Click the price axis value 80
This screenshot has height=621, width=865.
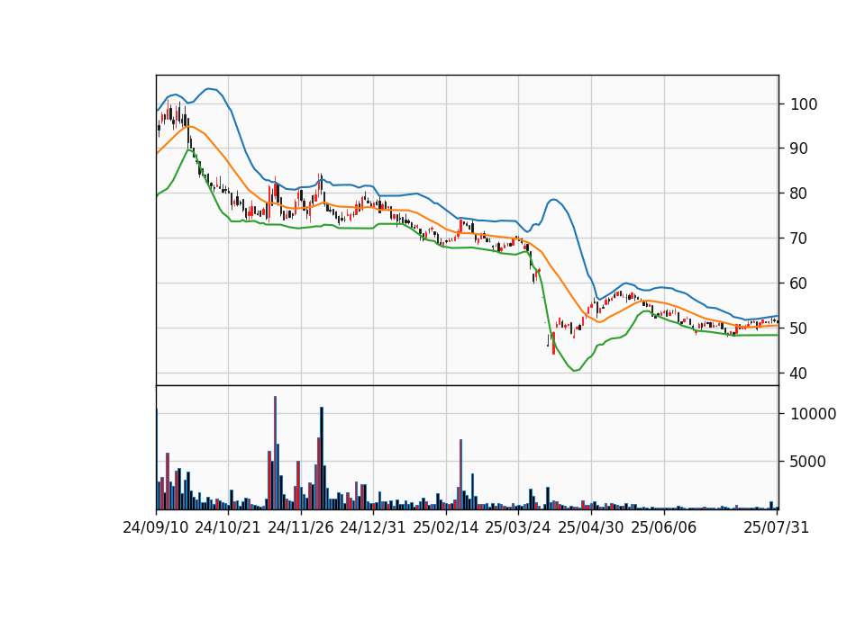(799, 194)
